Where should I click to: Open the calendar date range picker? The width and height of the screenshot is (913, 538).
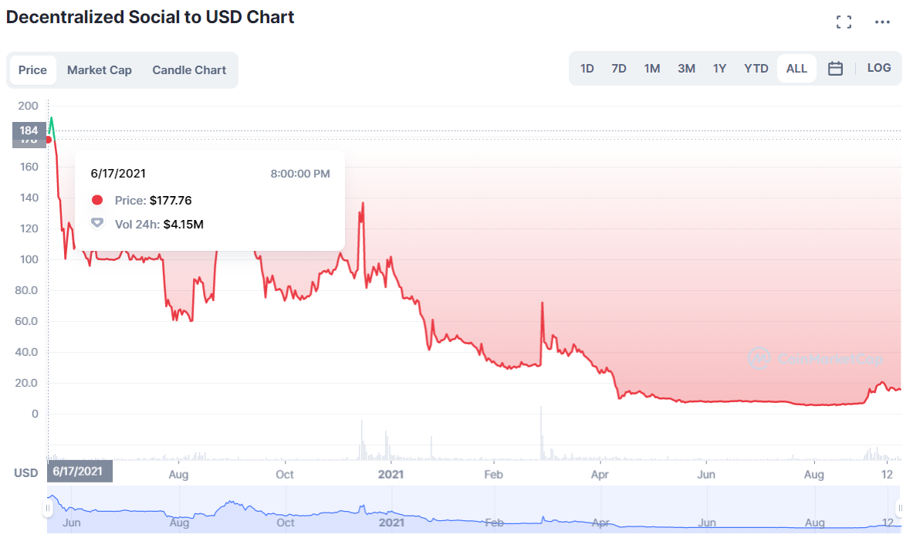pos(835,69)
